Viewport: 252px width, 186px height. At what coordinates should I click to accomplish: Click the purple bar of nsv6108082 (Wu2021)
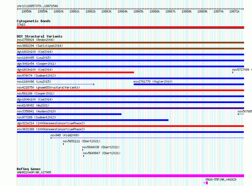(x=130, y=108)
